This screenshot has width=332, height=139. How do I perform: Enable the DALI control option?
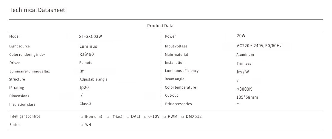(x=128, y=117)
